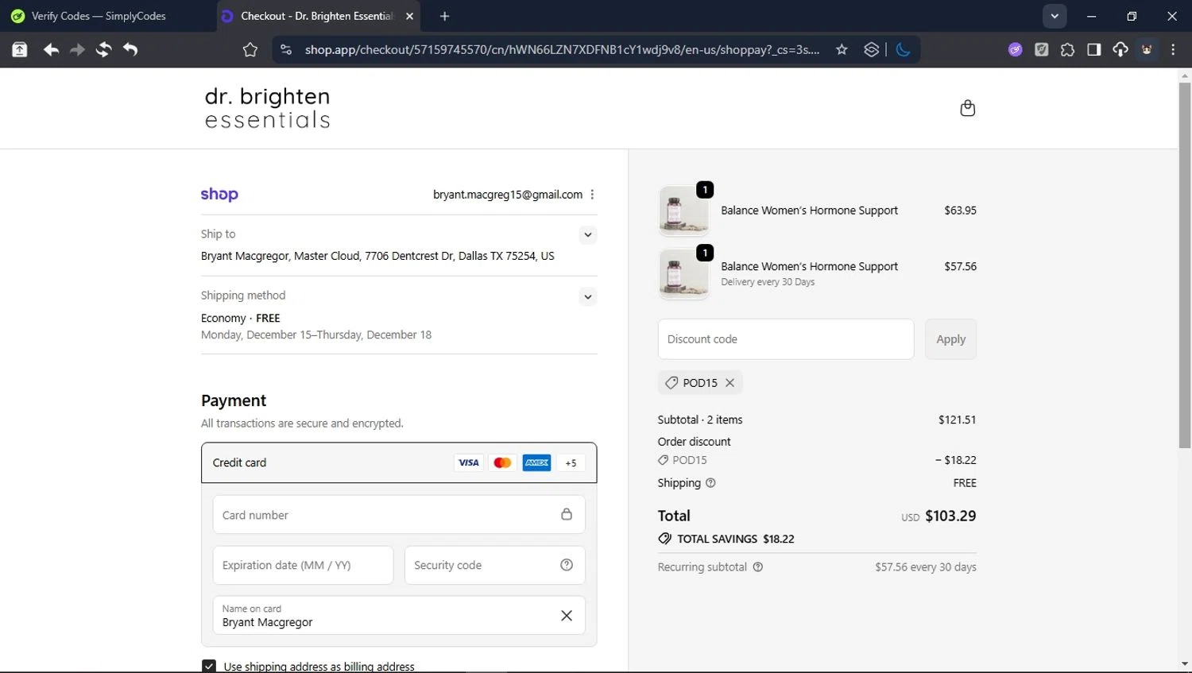Click the page vertical scrollbar
The height and width of the screenshot is (673, 1192).
click(1185, 265)
